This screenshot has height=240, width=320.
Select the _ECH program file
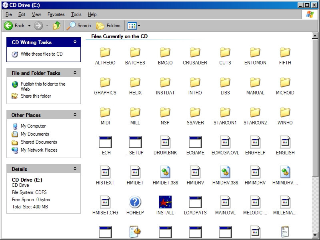point(105,146)
